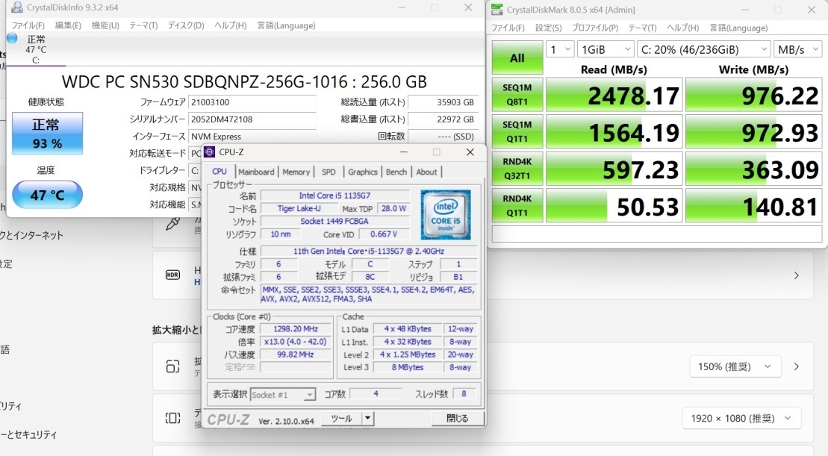This screenshot has height=456, width=828.
Task: Open ディスク(D) menu in CrystalDiskInfo
Action: pos(185,25)
